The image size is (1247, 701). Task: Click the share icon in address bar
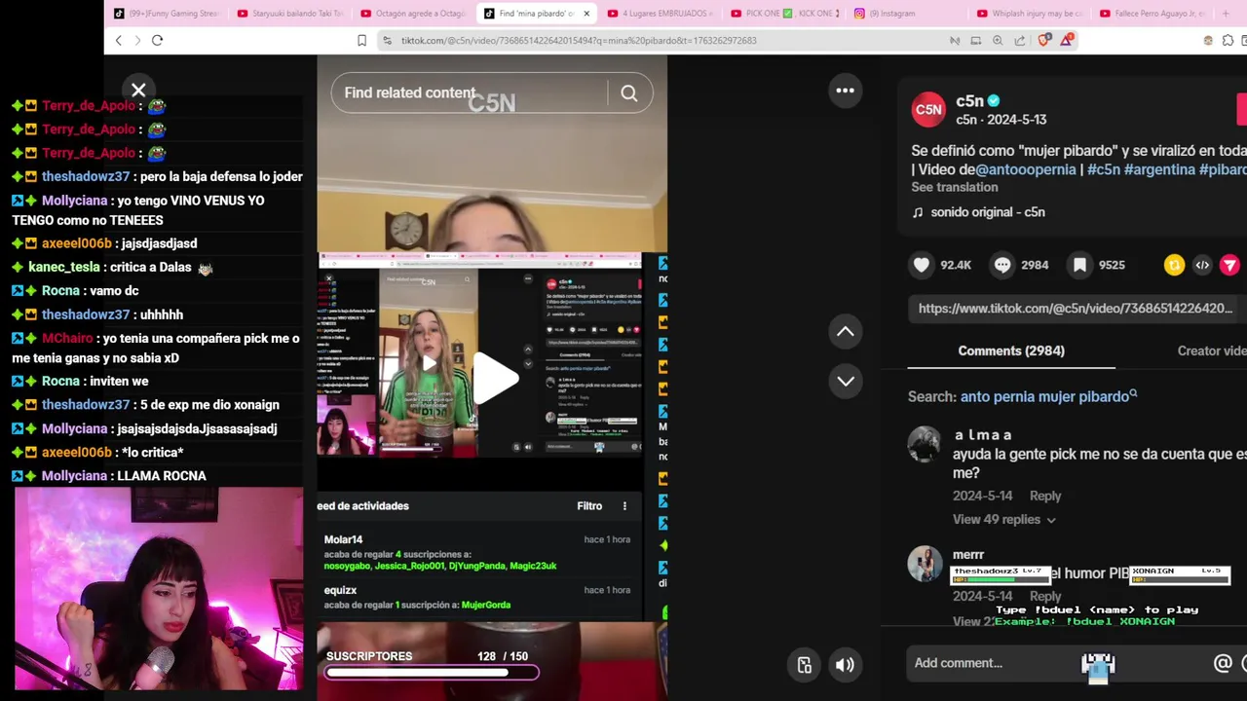(x=1019, y=40)
